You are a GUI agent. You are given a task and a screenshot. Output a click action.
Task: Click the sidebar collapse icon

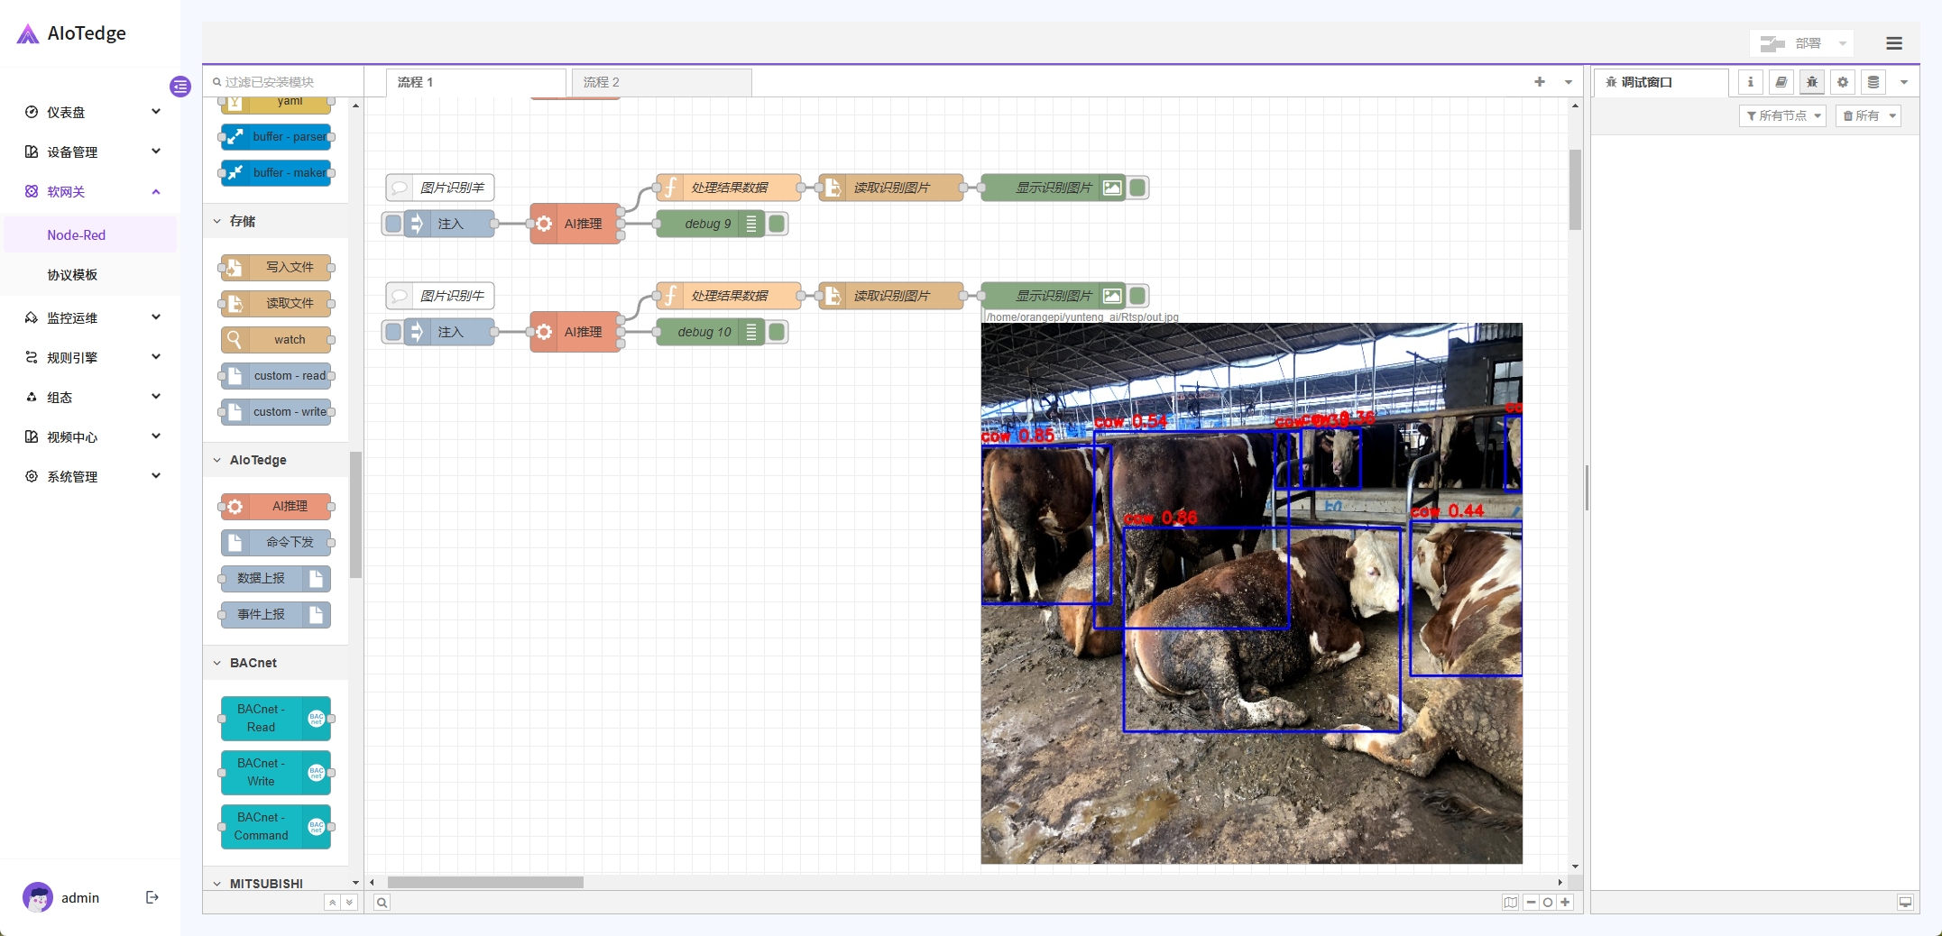pos(180,87)
